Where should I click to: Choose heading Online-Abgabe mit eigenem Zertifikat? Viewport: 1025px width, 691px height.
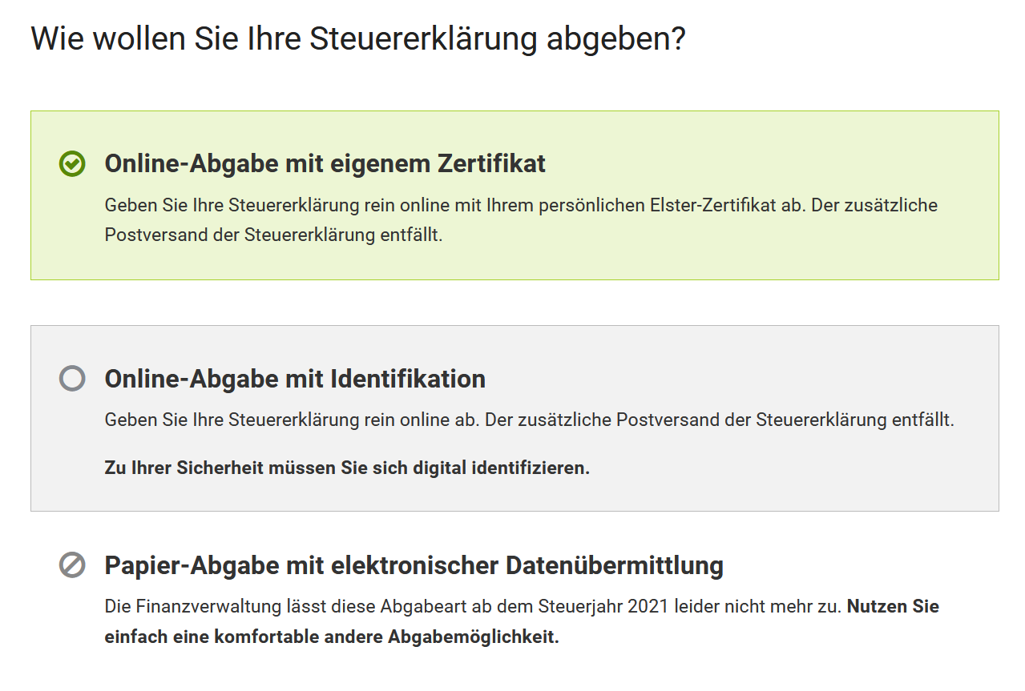pyautogui.click(x=325, y=164)
